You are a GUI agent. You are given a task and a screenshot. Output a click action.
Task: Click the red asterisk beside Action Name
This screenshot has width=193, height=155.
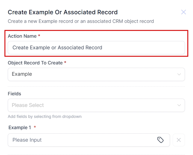(39, 36)
